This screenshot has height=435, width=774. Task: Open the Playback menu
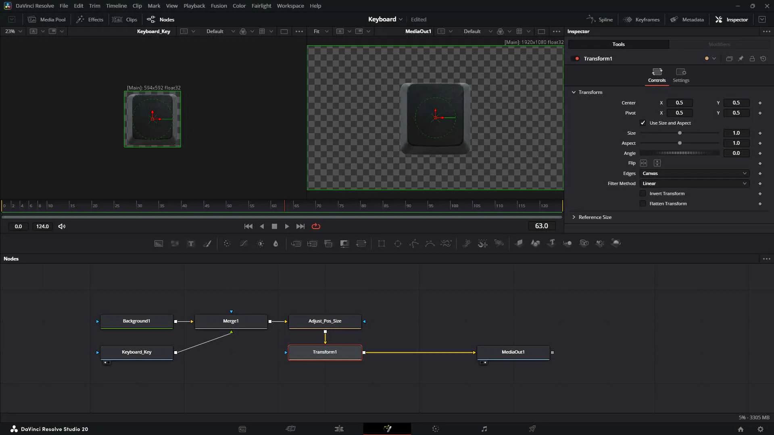click(194, 6)
